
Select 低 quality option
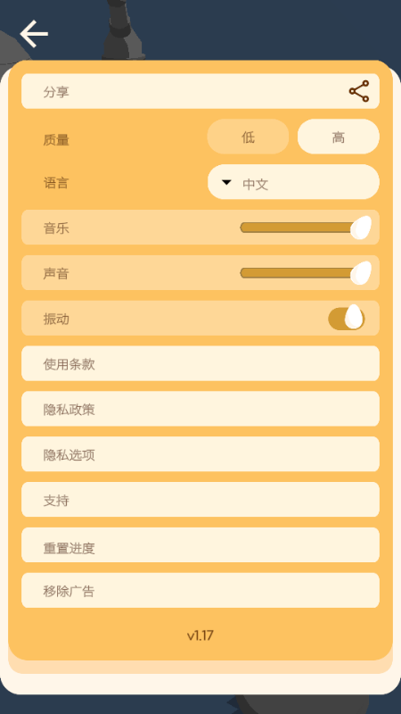(x=248, y=137)
